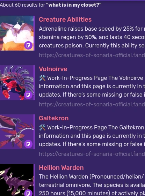
Task: Open the Galtekron result title
Action: point(54,118)
